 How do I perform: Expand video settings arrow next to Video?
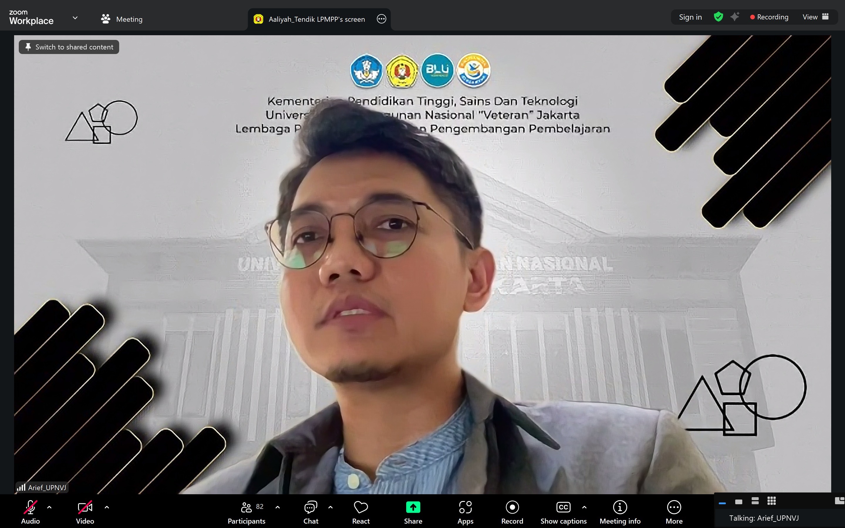(107, 507)
